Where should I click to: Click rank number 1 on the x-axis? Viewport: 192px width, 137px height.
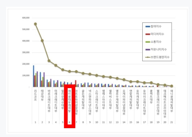click(35, 122)
